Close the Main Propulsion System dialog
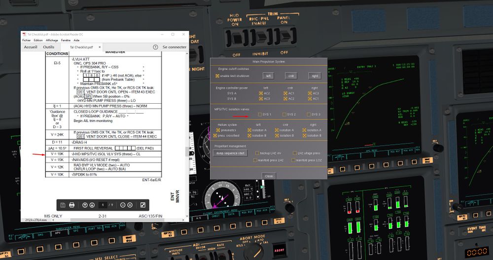The height and width of the screenshot is (260, 493). point(269,176)
